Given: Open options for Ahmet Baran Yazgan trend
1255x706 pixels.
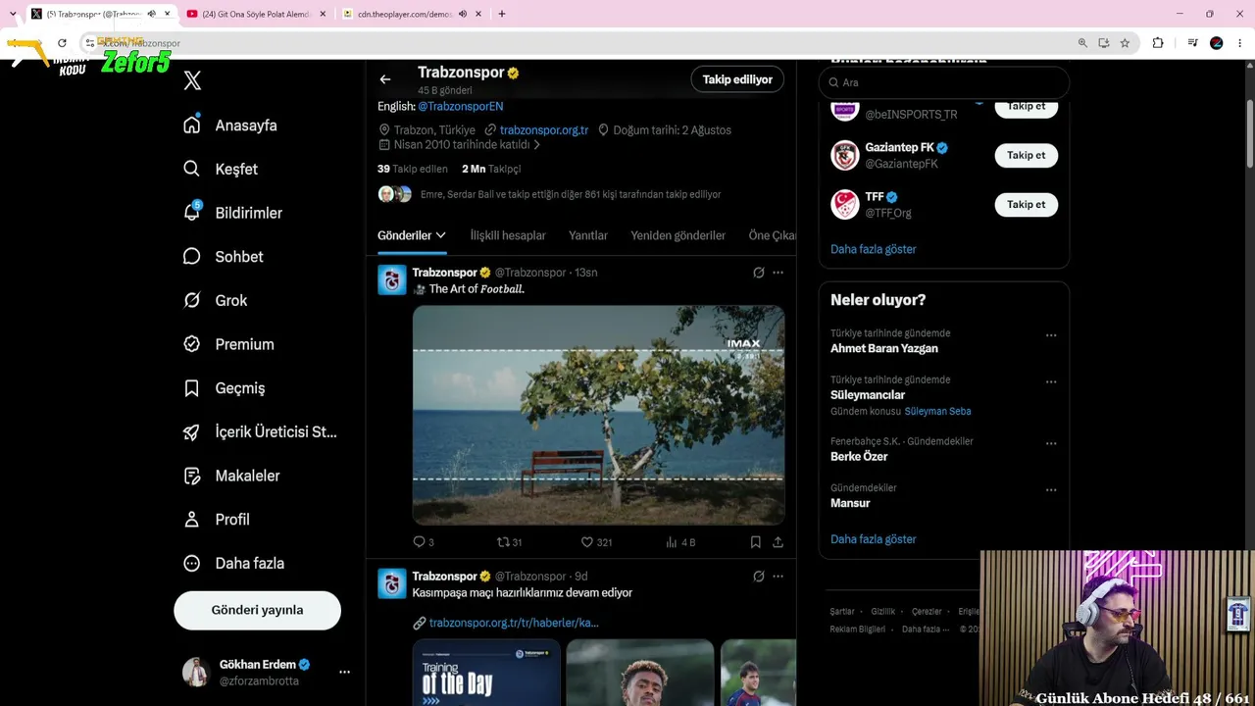Looking at the screenshot, I should (x=1051, y=335).
